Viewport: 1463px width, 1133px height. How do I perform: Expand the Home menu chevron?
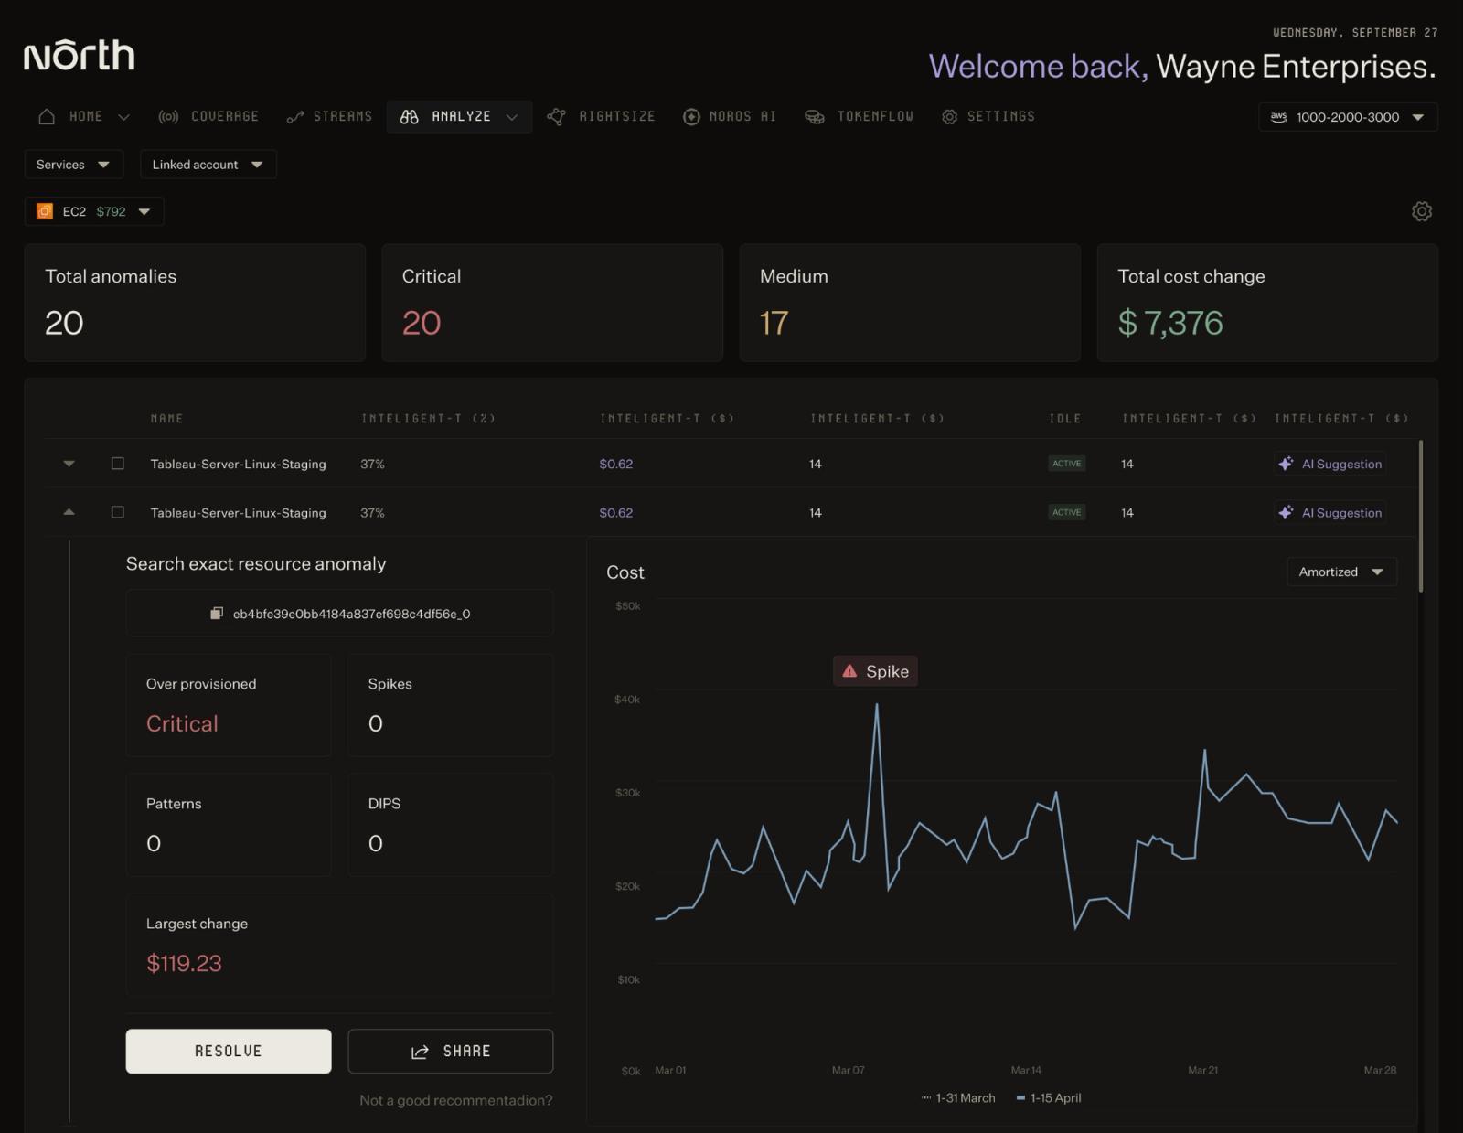point(124,117)
